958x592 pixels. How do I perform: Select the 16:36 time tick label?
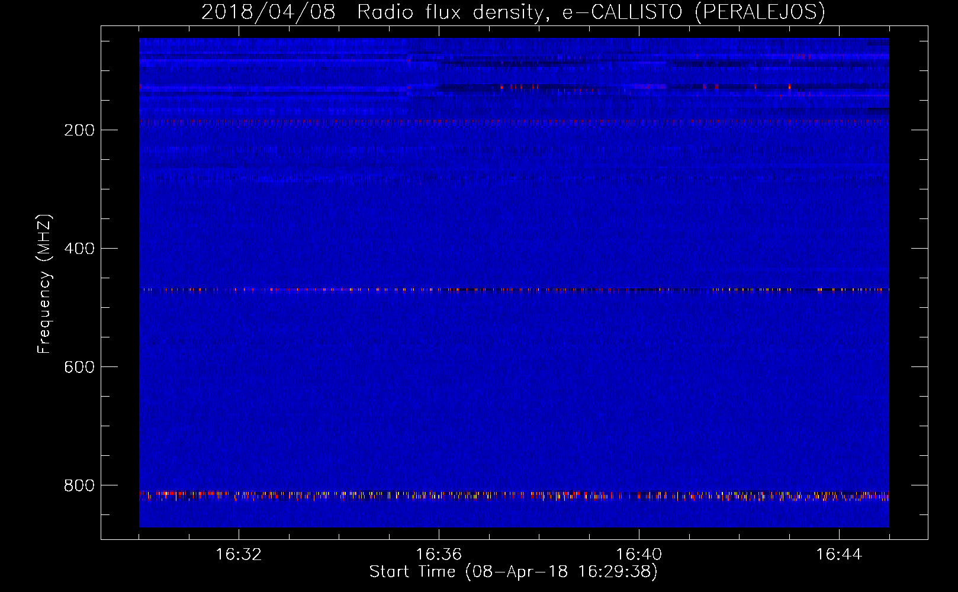click(x=439, y=554)
